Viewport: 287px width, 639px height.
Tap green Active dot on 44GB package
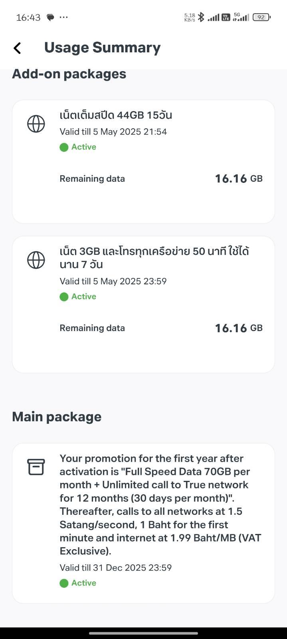click(x=64, y=147)
